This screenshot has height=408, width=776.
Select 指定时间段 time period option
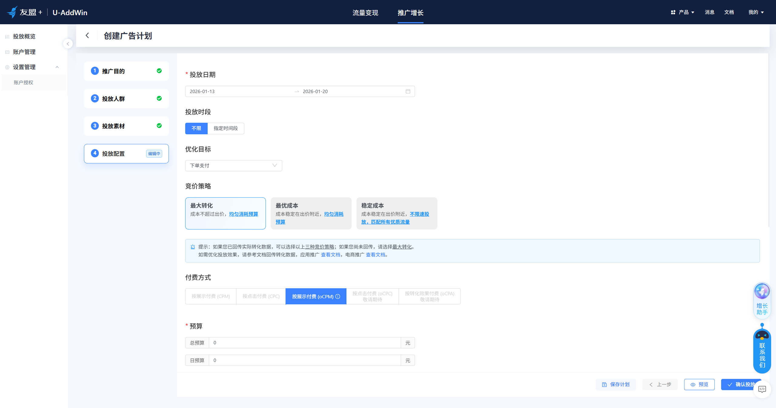pyautogui.click(x=226, y=129)
